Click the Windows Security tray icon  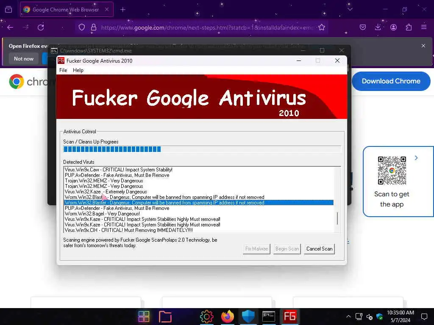tap(379, 317)
